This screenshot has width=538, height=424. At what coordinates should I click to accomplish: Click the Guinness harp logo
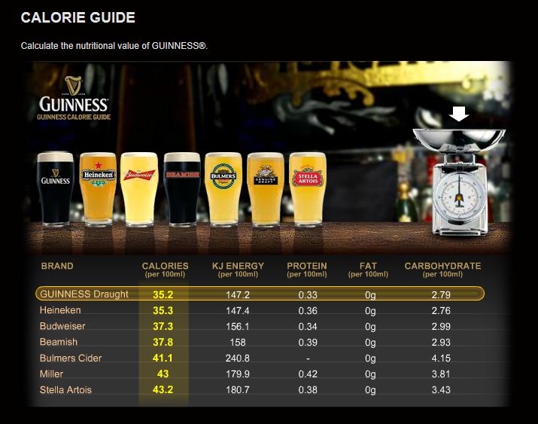[73, 85]
